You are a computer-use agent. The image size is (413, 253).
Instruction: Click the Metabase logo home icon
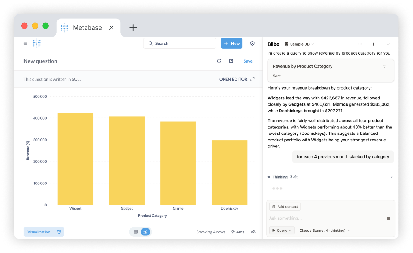(36, 43)
